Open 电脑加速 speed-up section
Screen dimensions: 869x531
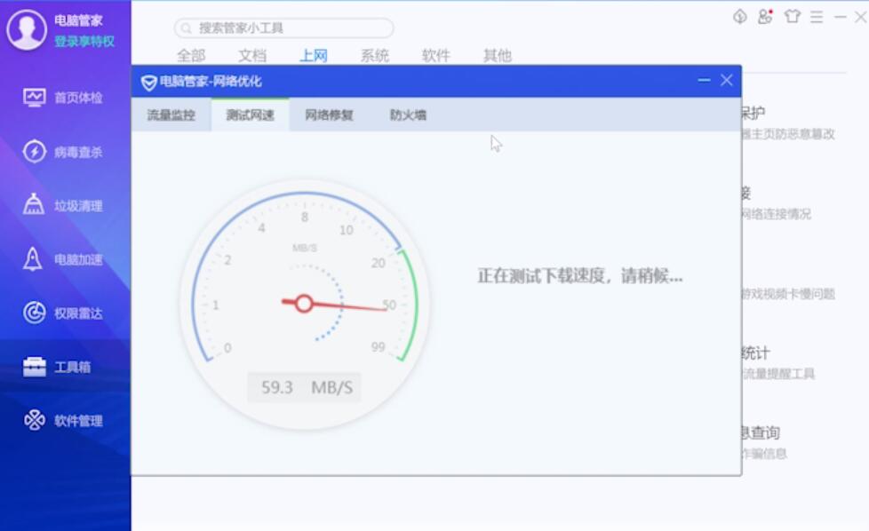[62, 259]
